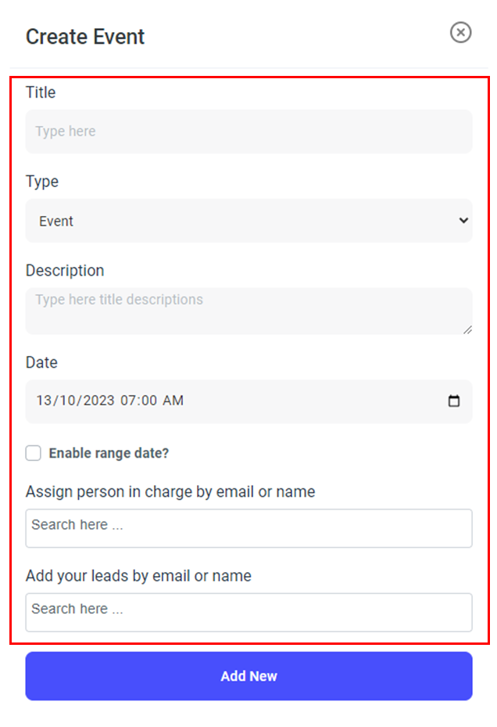Click the leads search box

point(248,612)
